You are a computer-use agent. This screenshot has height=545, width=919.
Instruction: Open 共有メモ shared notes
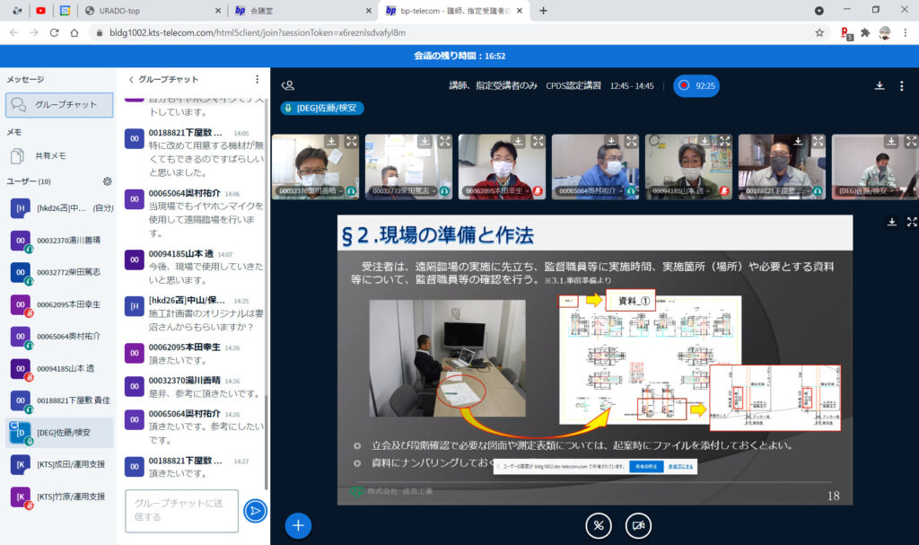click(x=50, y=155)
